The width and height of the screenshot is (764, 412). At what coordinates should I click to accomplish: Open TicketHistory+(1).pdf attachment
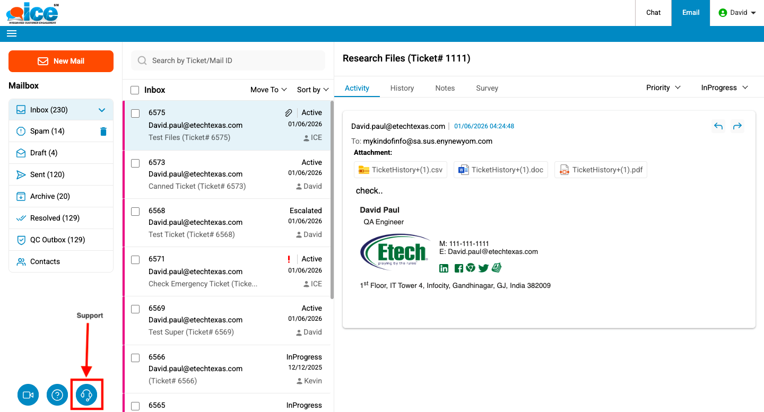601,170
